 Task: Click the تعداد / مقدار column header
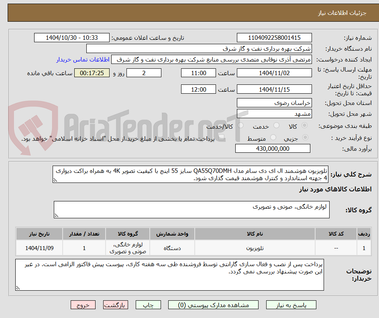[x=84, y=234]
